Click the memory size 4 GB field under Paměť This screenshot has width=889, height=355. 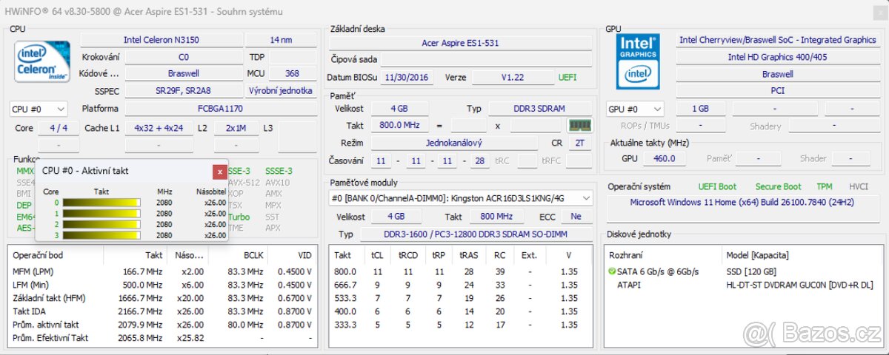click(x=399, y=109)
